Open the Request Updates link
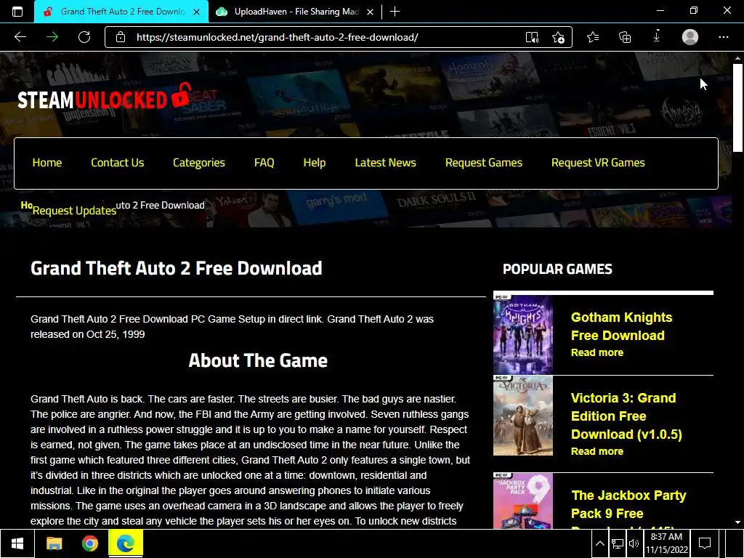 pyautogui.click(x=74, y=211)
